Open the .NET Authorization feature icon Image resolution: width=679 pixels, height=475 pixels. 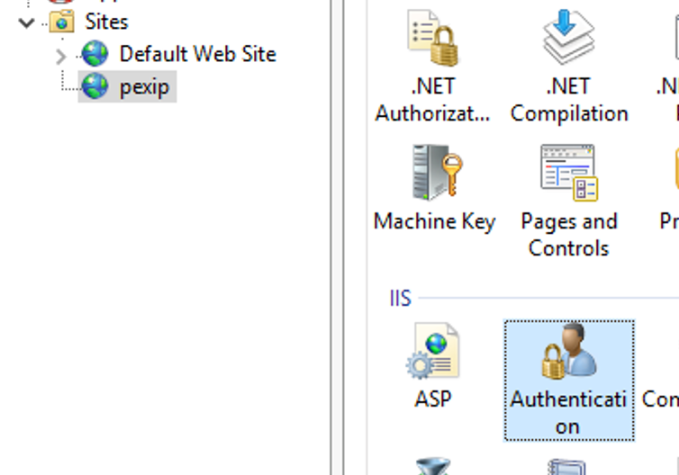coord(432,38)
